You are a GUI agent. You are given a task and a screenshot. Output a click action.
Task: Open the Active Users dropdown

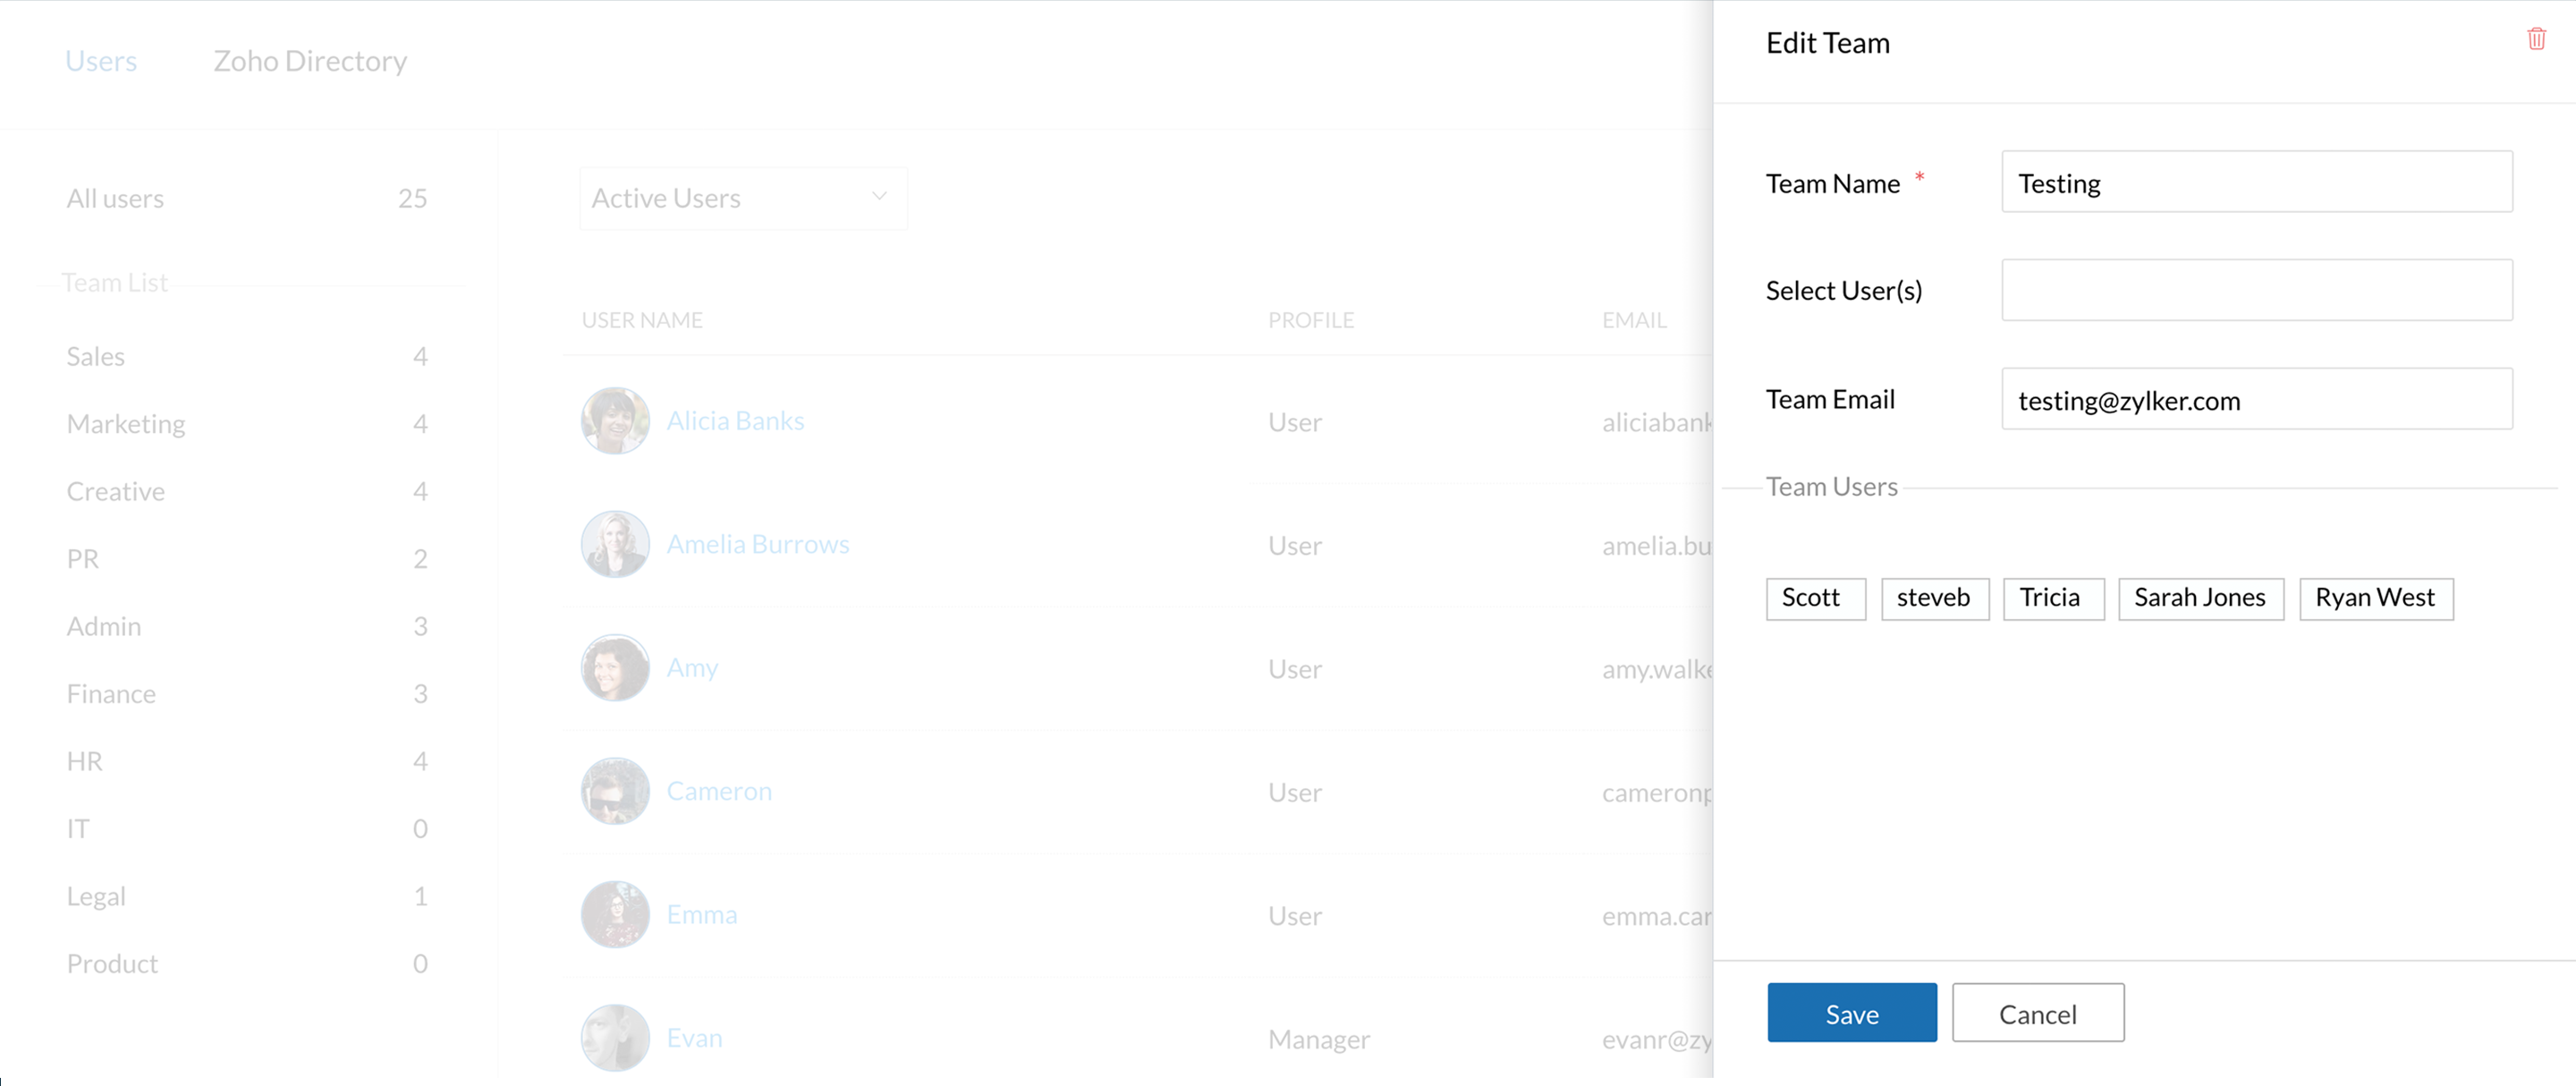pyautogui.click(x=743, y=198)
